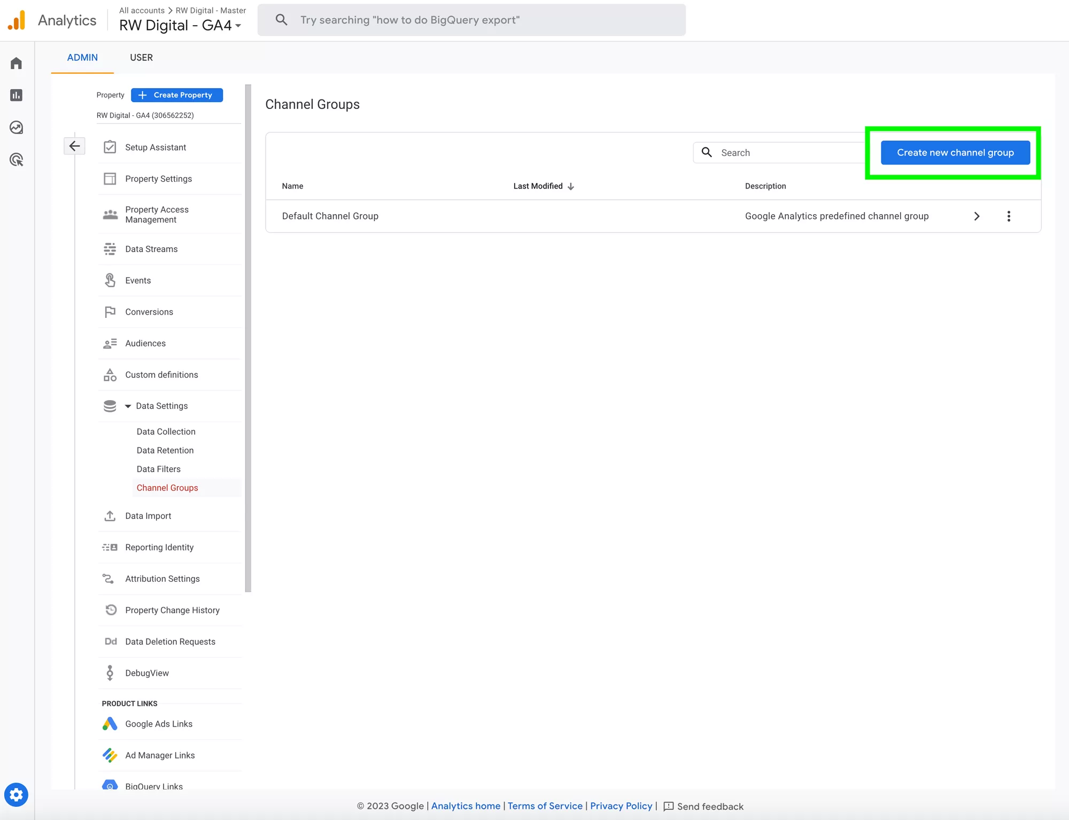Click the Audiences icon
This screenshot has width=1069, height=820.
click(x=110, y=343)
